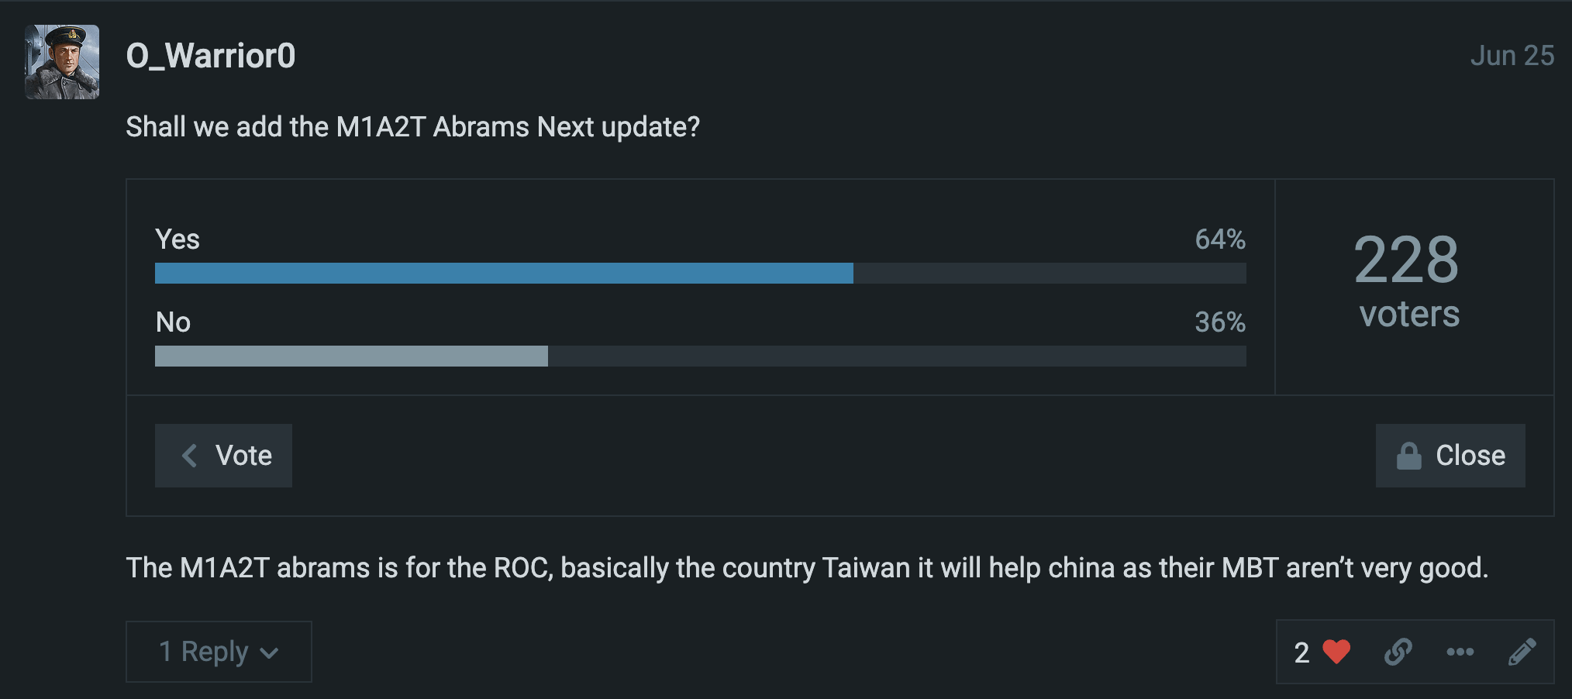Click the 64% Yes percentage
Image resolution: width=1572 pixels, height=699 pixels.
1220,239
